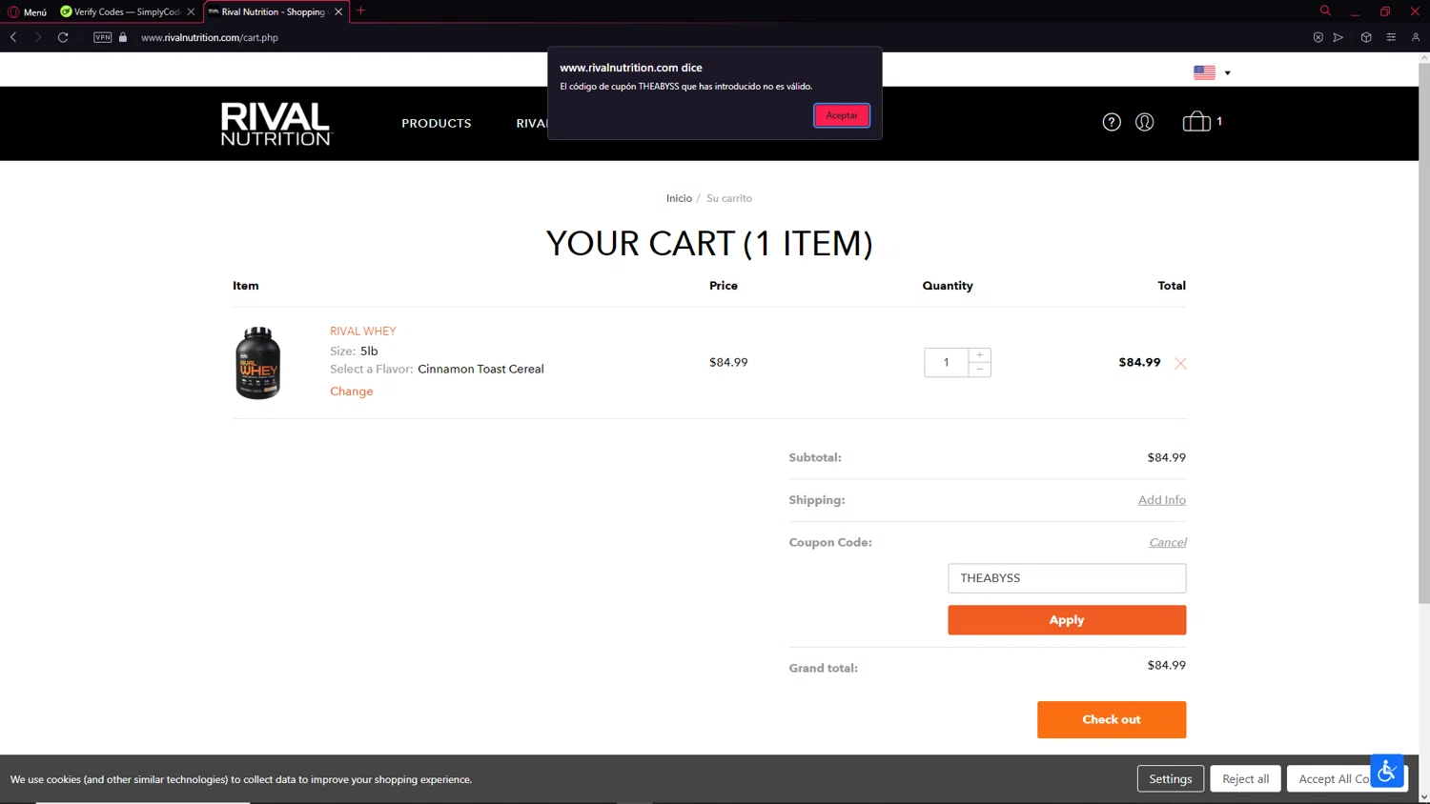Open the Opera Menú button
The image size is (1430, 804).
(x=27, y=11)
